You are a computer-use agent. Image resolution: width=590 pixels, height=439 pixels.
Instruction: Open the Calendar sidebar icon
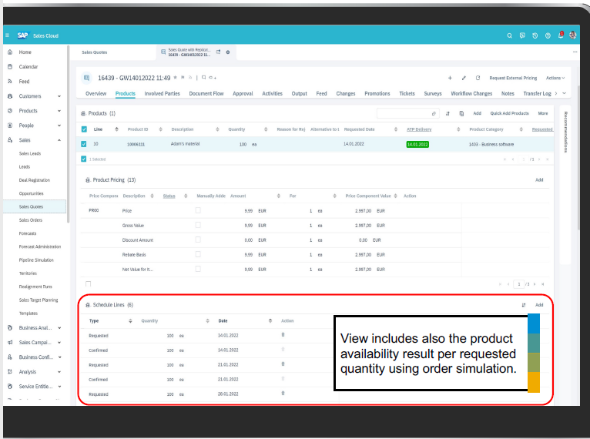pos(10,66)
